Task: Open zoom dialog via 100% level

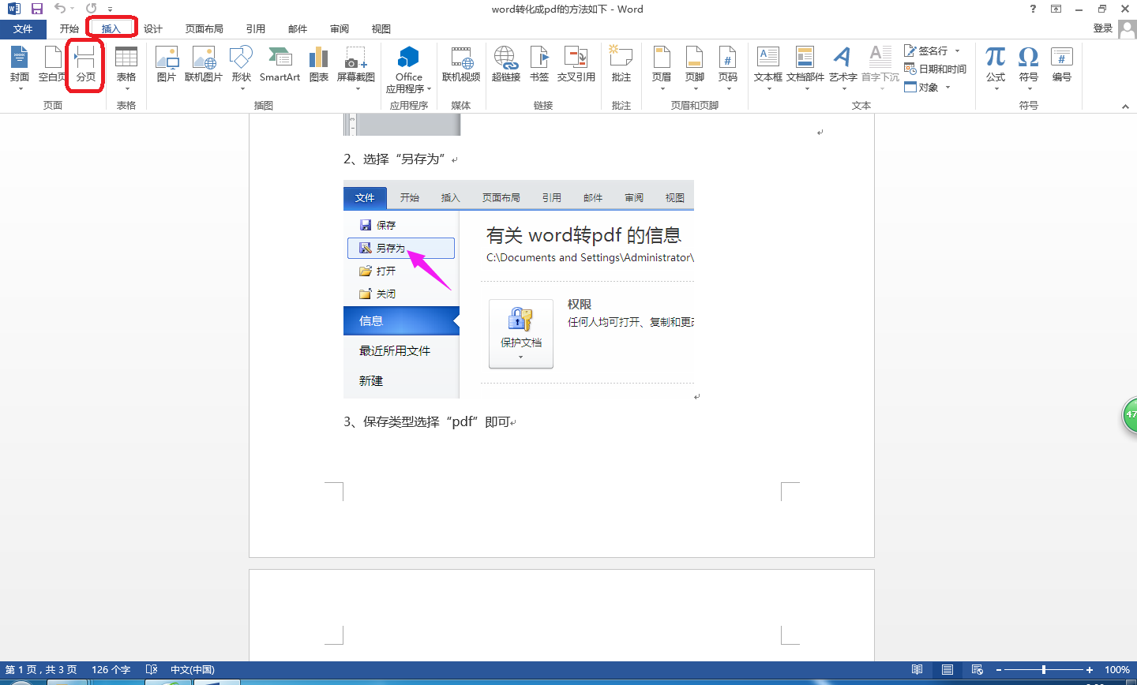Action: coord(1116,670)
